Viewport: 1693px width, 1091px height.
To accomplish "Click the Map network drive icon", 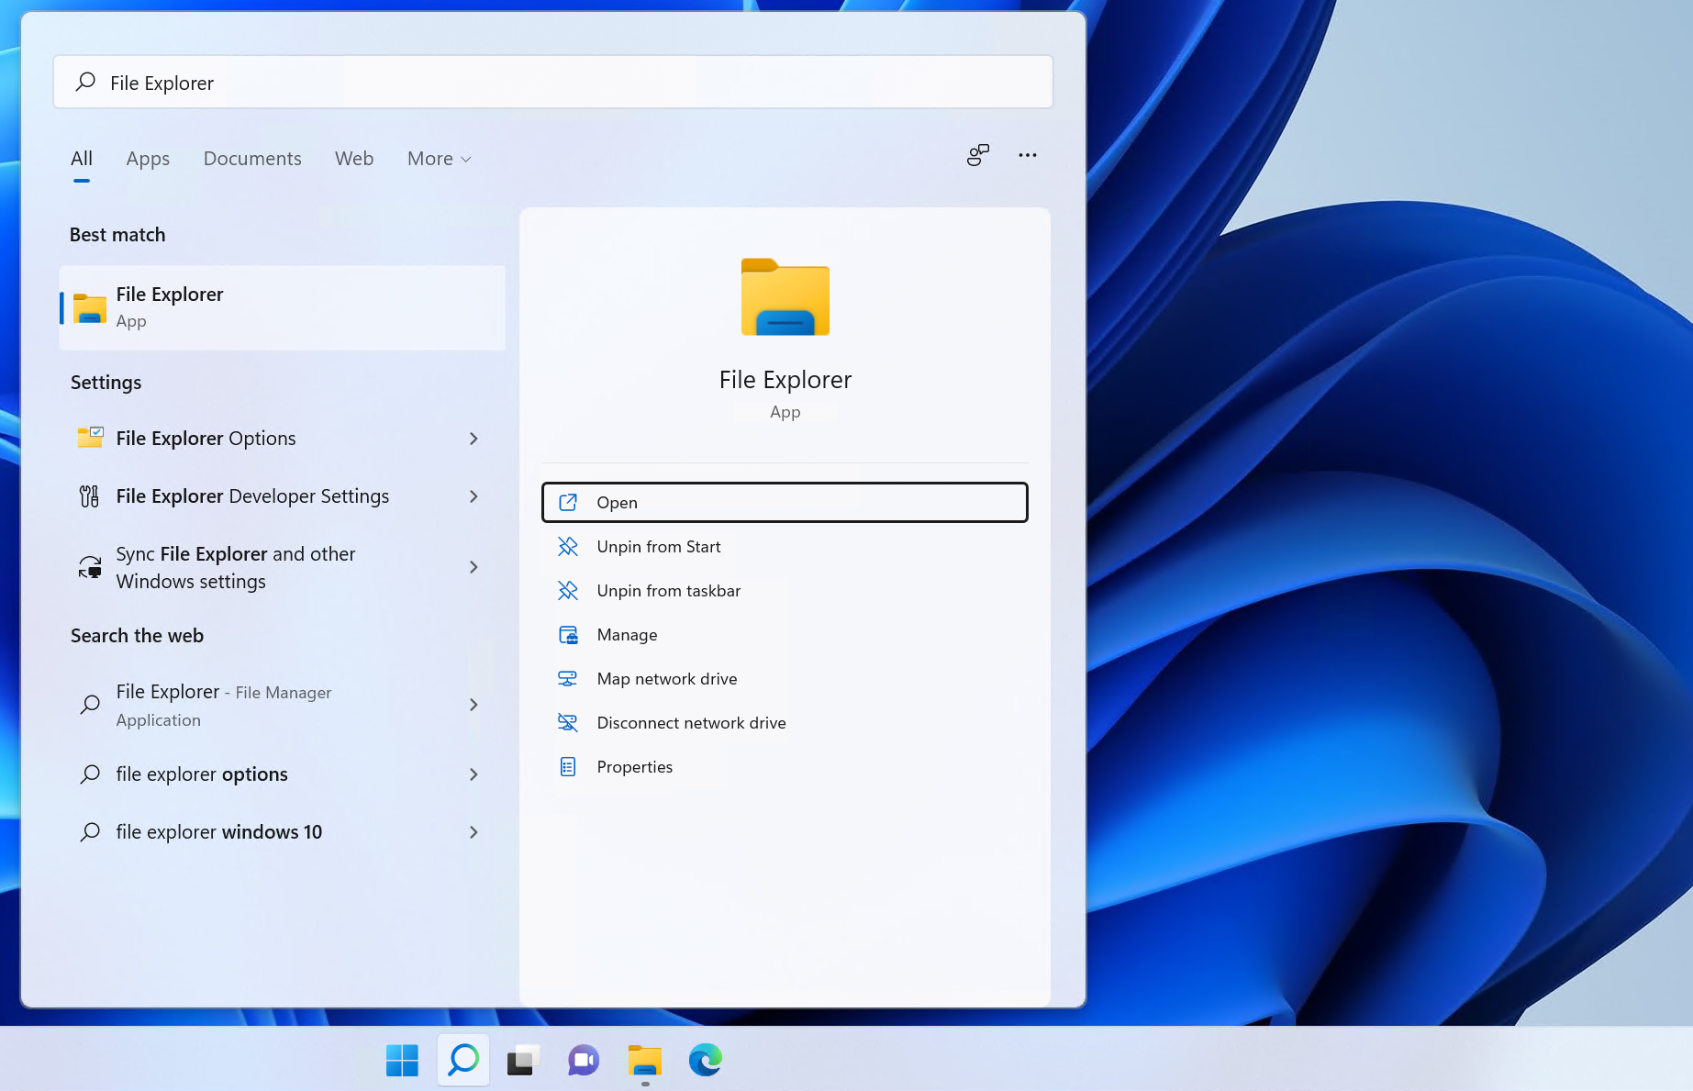I will pos(569,678).
